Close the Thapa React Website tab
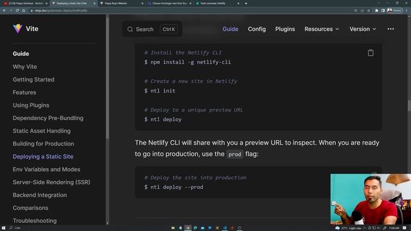This screenshot has height=231, width=411. [143, 3]
